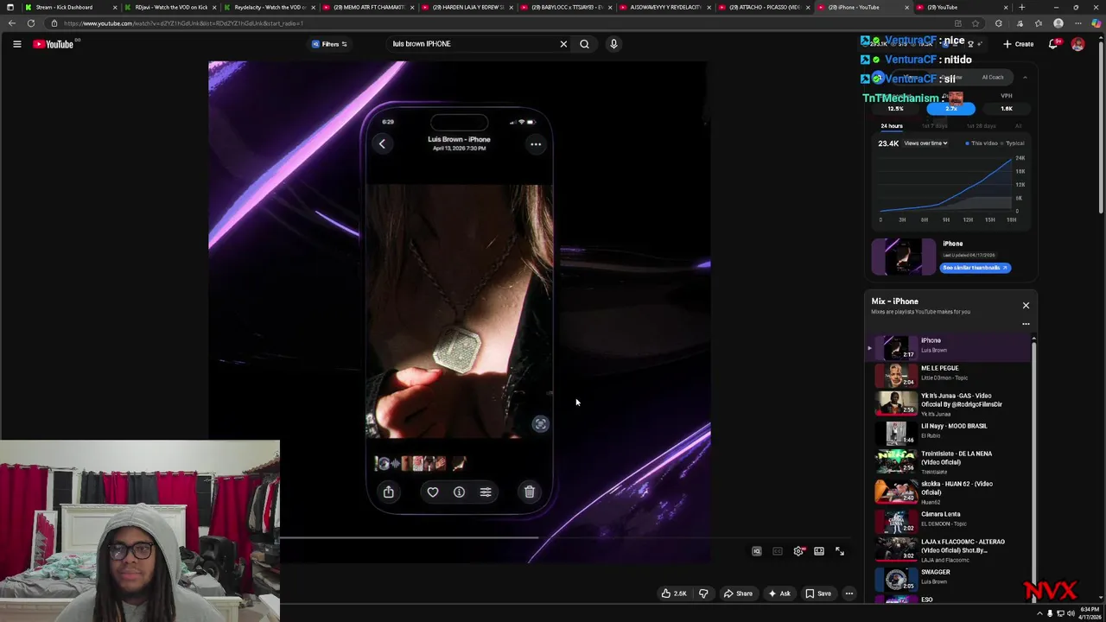Open the taskbar volume control

(x=1071, y=613)
